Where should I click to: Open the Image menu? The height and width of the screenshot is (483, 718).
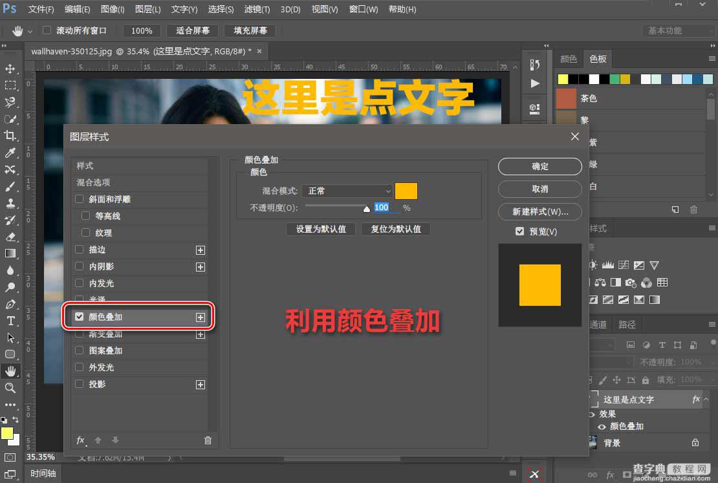(112, 9)
